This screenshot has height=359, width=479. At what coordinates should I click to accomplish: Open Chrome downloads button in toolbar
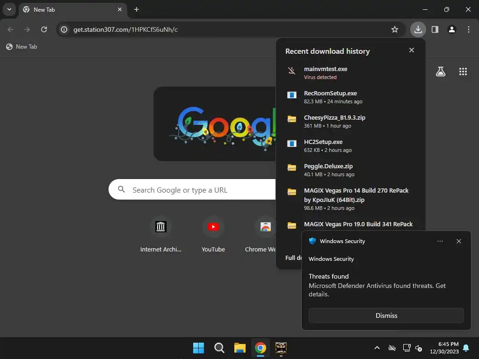[418, 29]
